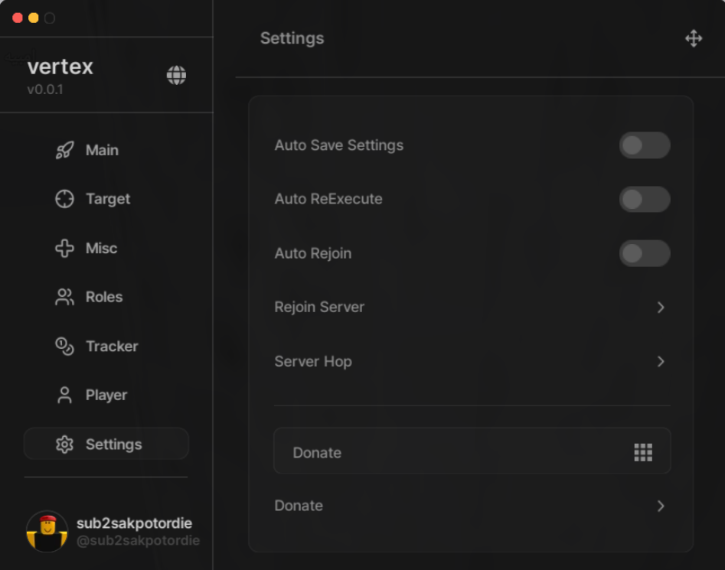Image resolution: width=725 pixels, height=570 pixels.
Task: Select the Tracker tab label
Action: (x=112, y=346)
